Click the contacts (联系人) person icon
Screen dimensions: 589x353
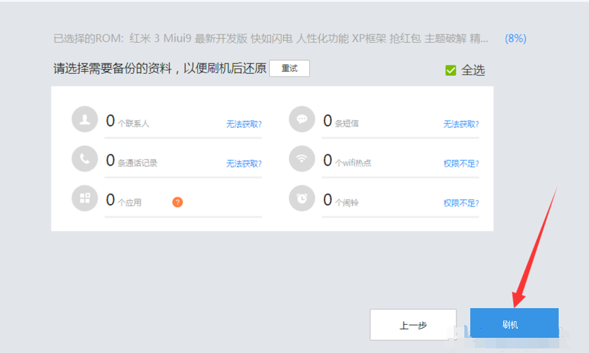coord(84,120)
